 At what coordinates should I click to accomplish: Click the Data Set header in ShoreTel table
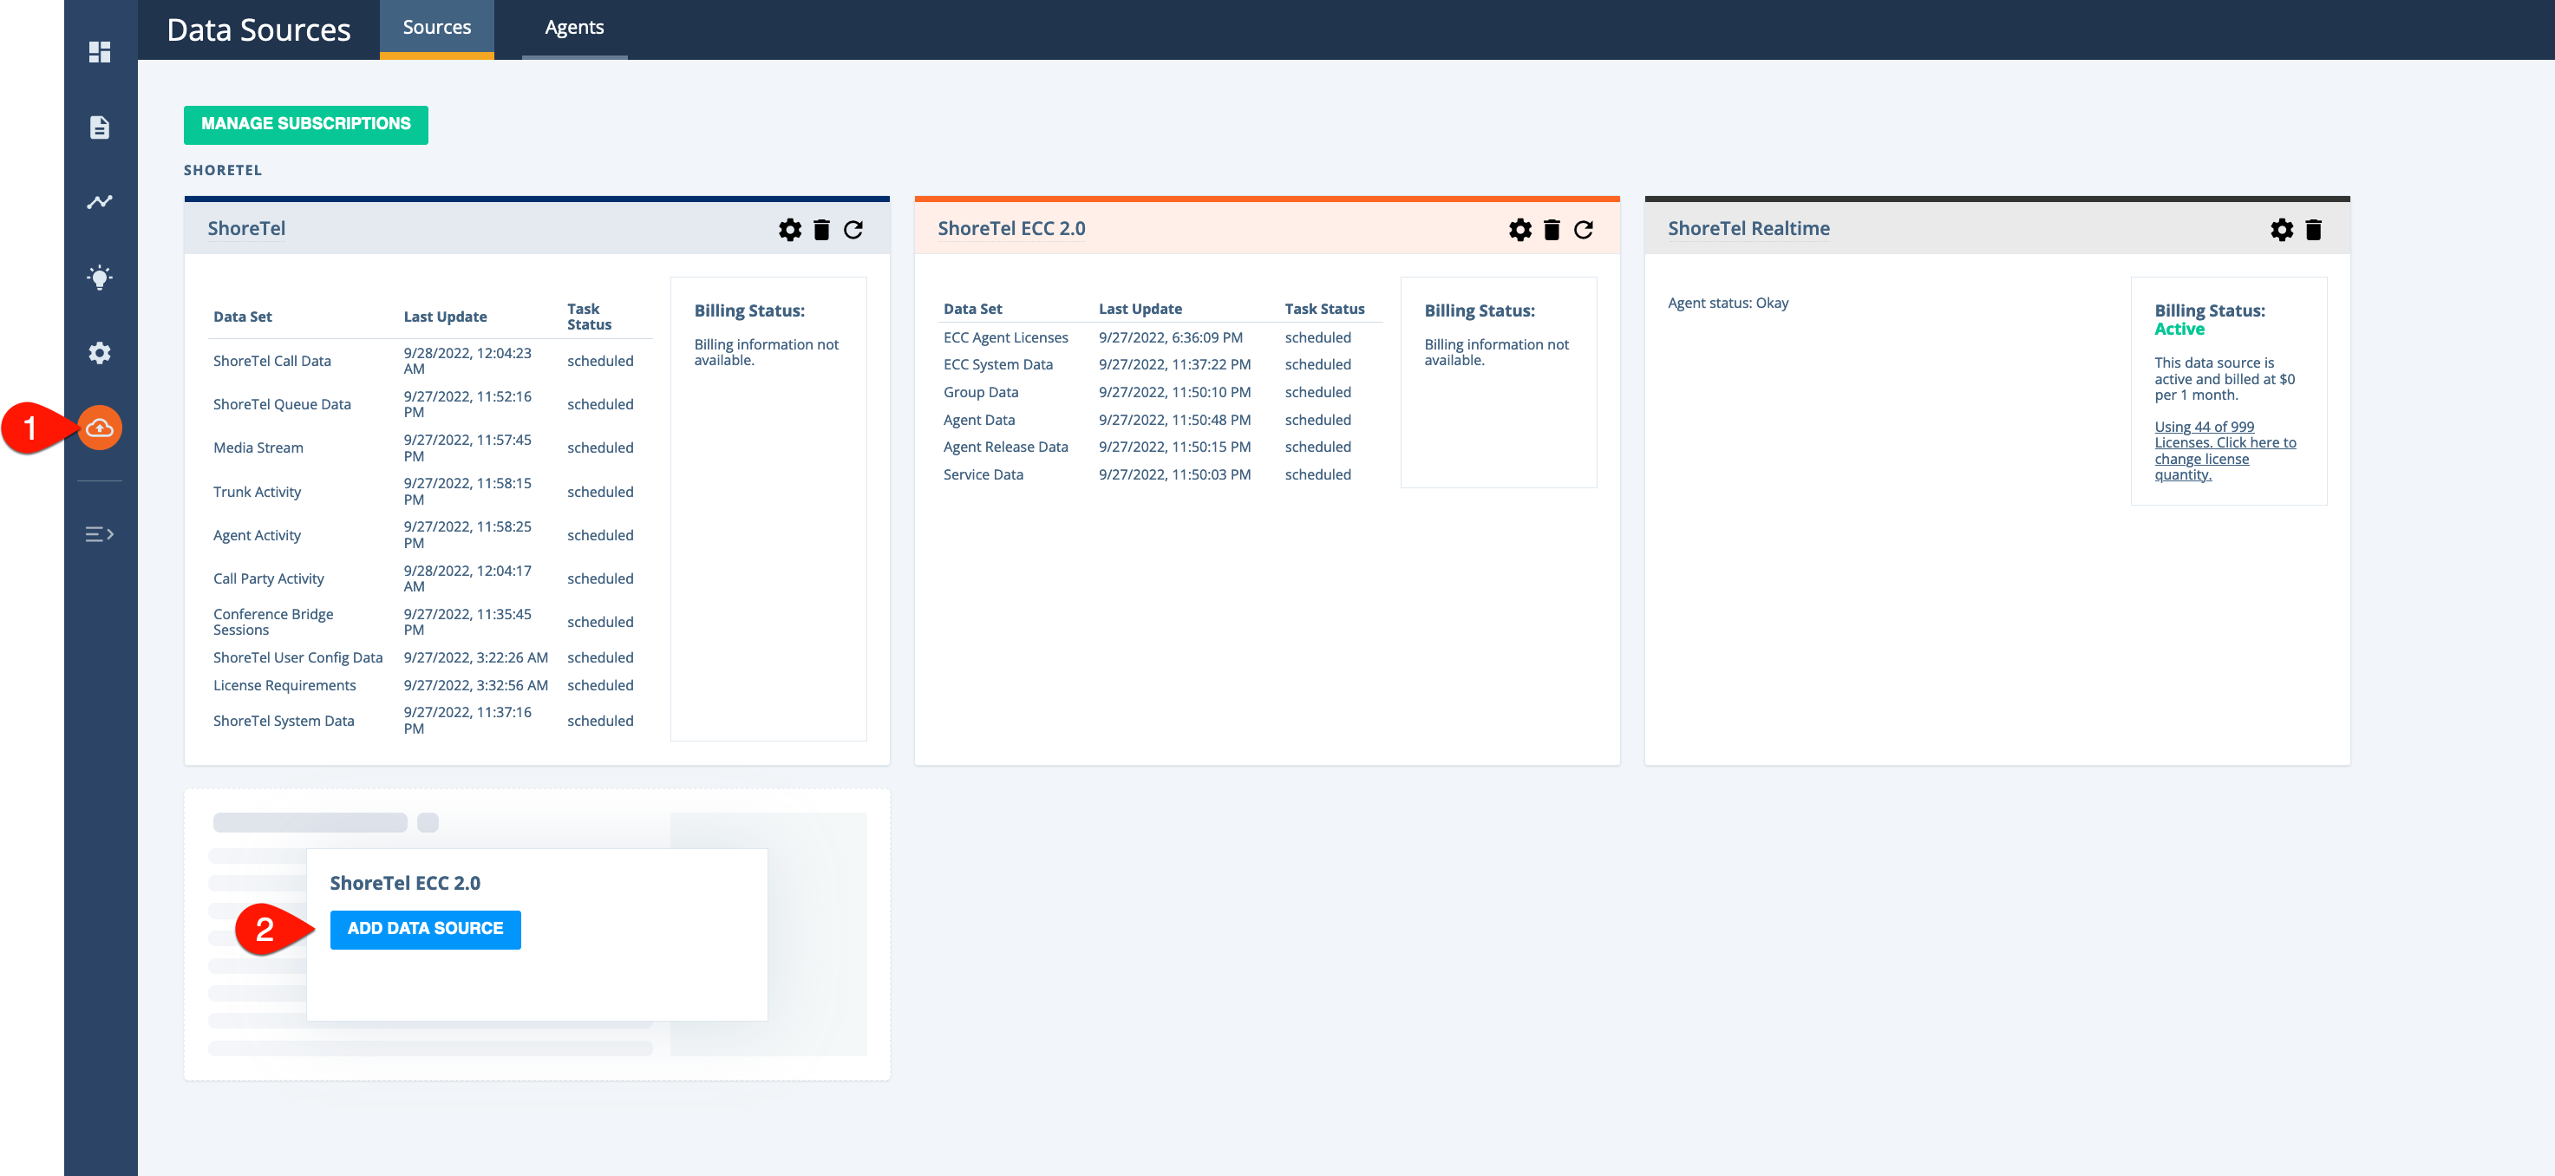click(x=242, y=317)
